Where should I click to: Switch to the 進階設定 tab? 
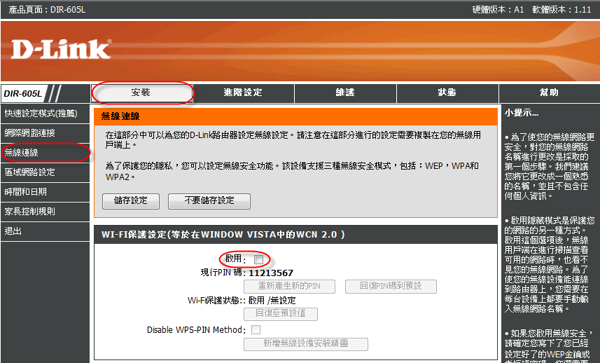(243, 93)
